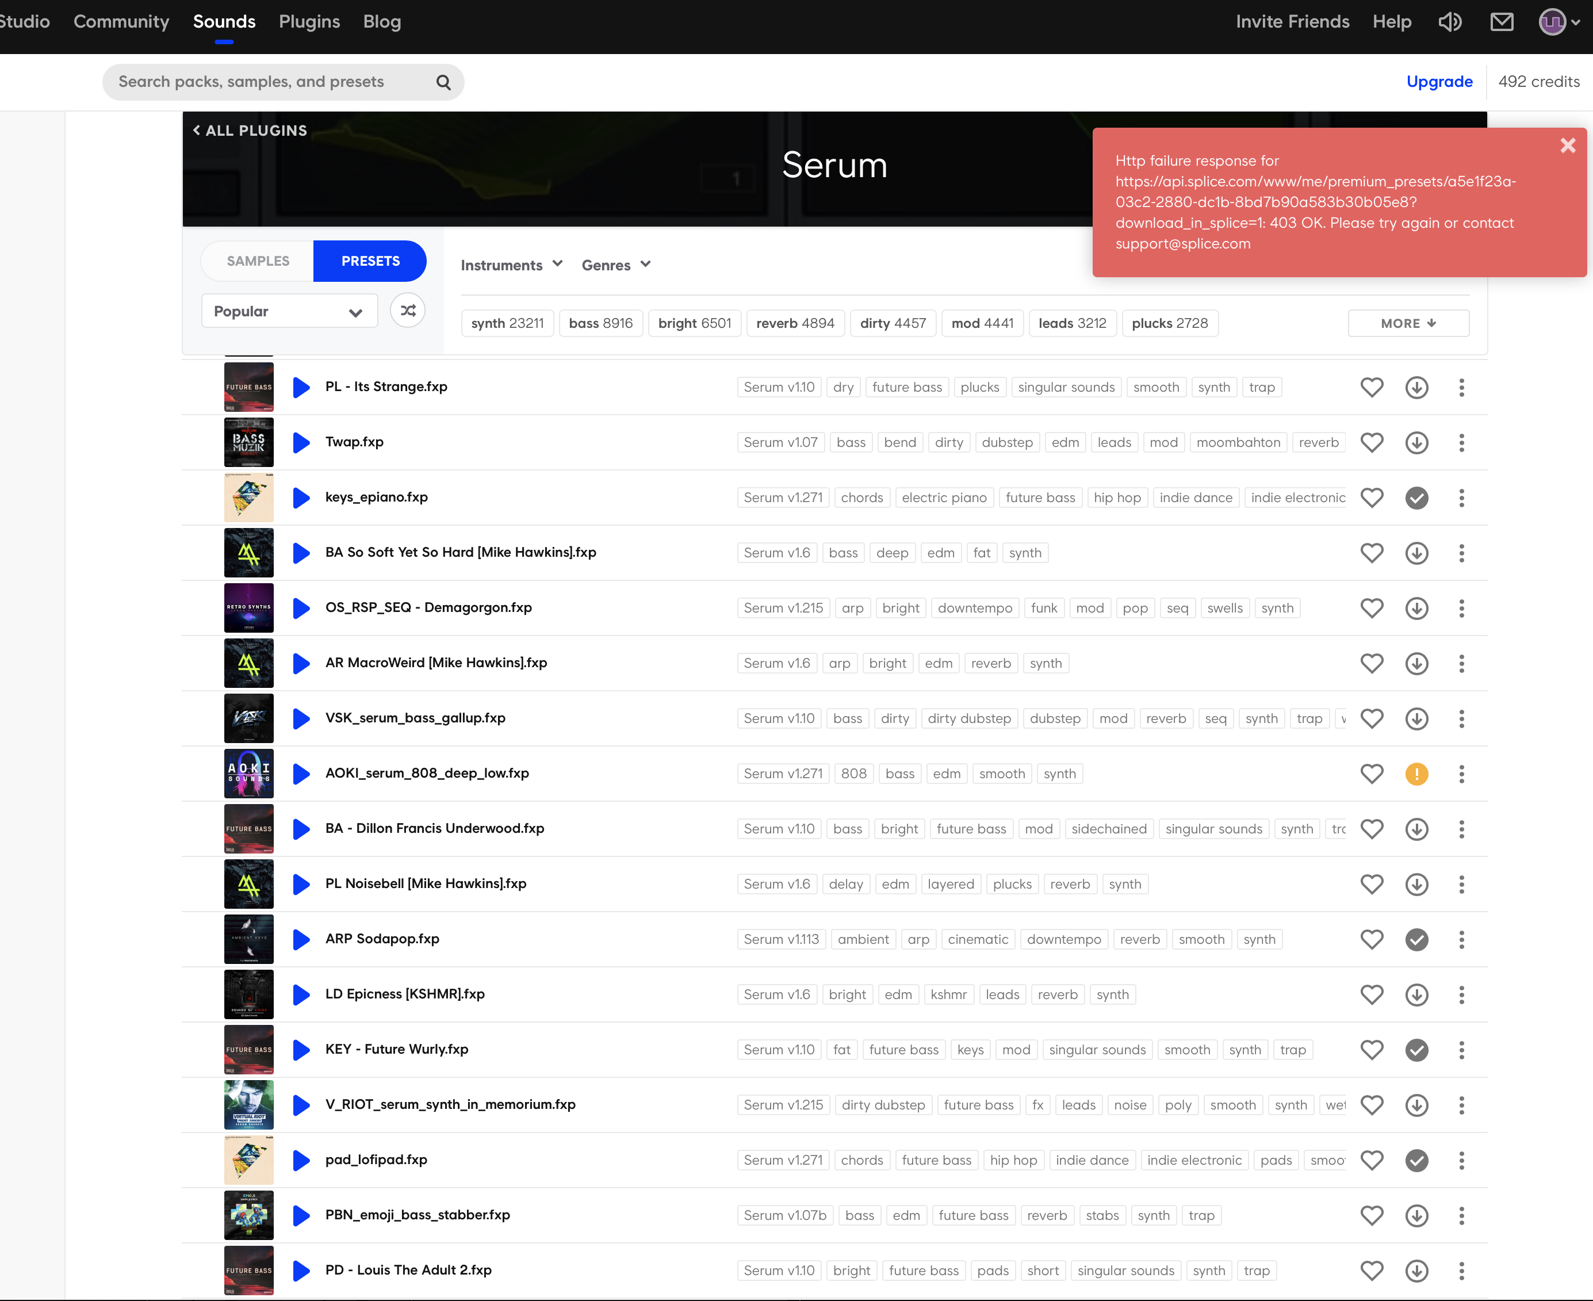Expand the Genres filter dropdown

pos(616,265)
